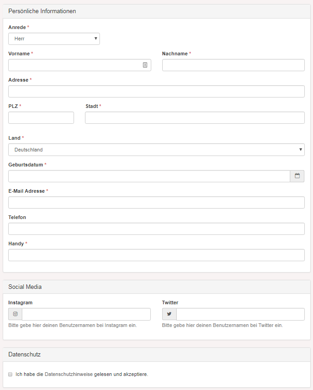This screenshot has width=313, height=390.
Task: Click the Stadt input field
Action: 195,117
